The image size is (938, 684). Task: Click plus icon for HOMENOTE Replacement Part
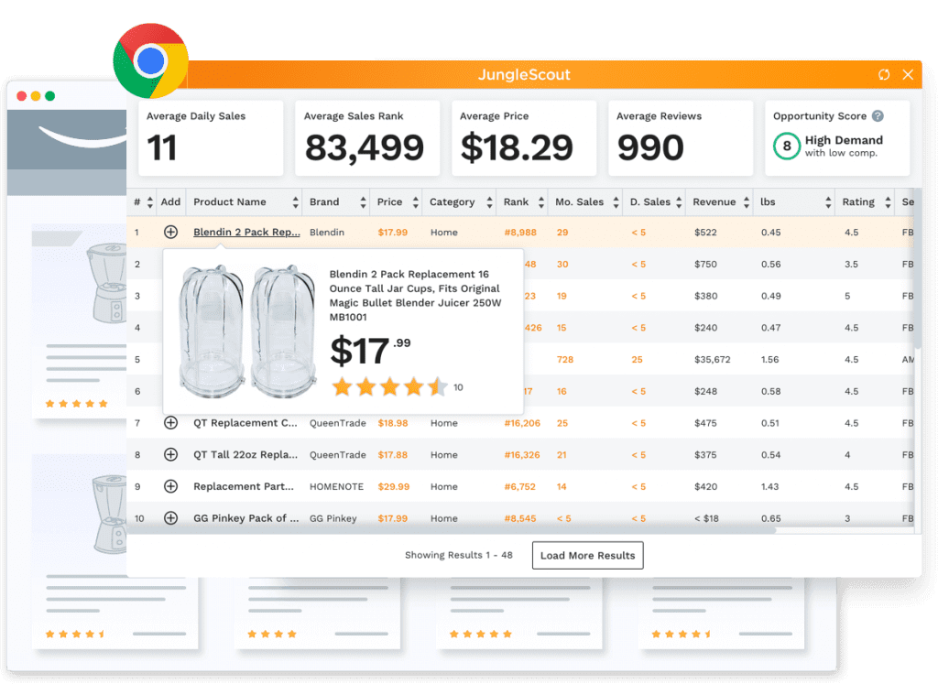pyautogui.click(x=170, y=487)
